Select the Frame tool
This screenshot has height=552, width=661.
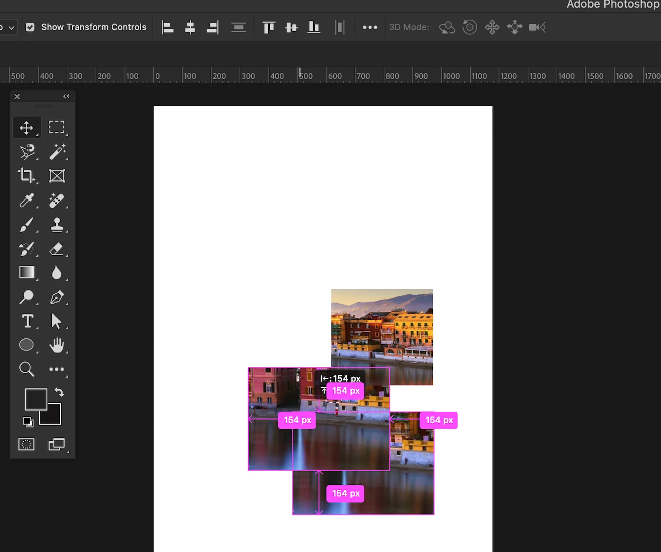57,176
